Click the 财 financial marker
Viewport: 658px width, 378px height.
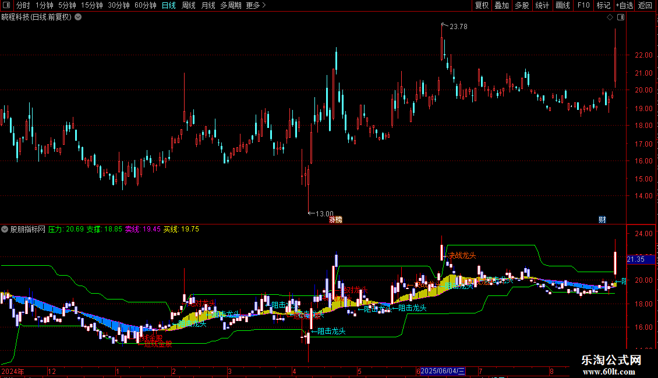[602, 220]
